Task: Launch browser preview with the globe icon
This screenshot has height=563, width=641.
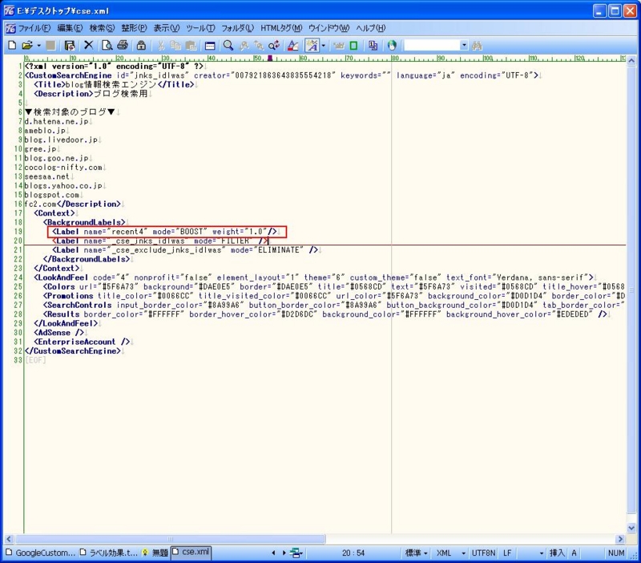Action: point(392,45)
